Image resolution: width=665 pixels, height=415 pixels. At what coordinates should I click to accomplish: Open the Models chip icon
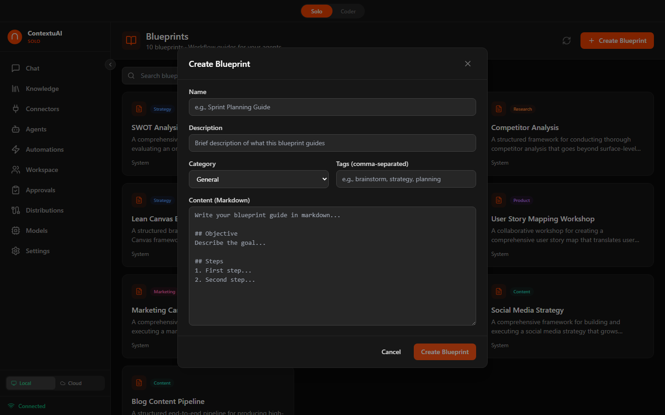(x=16, y=231)
